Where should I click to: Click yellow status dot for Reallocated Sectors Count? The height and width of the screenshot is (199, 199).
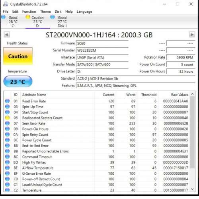point(7,118)
